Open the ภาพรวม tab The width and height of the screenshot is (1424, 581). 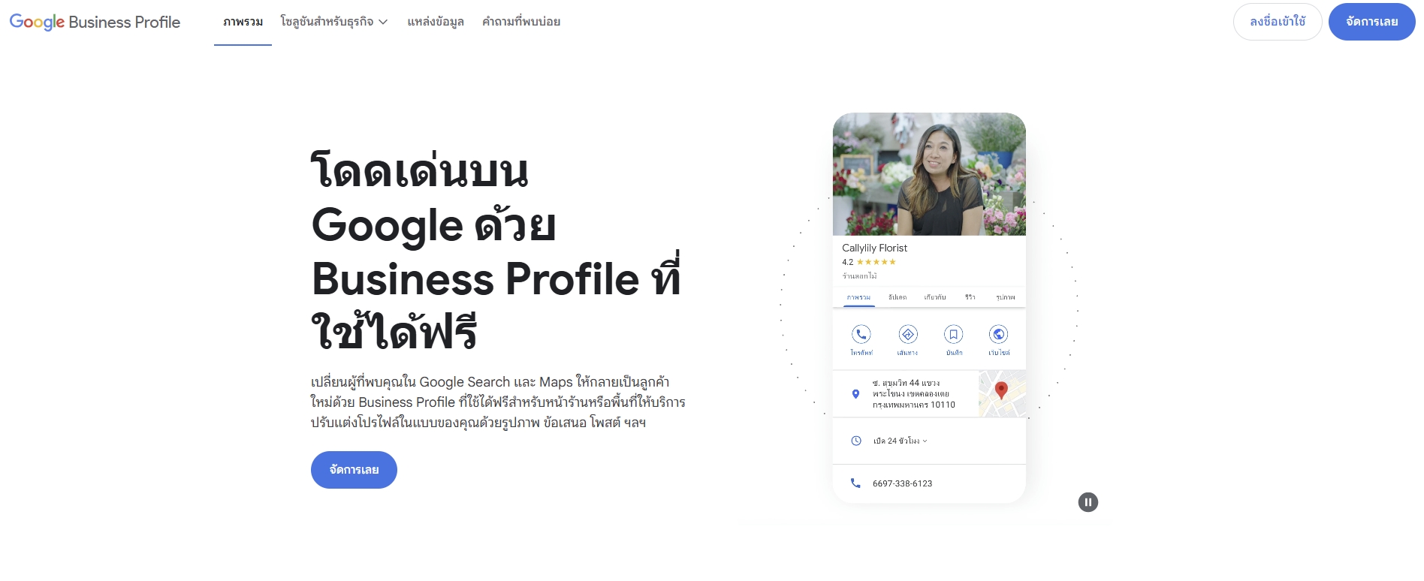243,22
